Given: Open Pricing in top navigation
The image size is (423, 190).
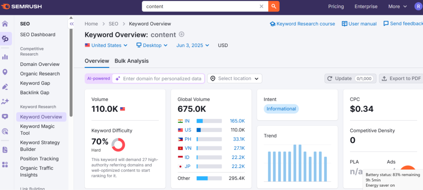Looking at the screenshot, I should (336, 7).
